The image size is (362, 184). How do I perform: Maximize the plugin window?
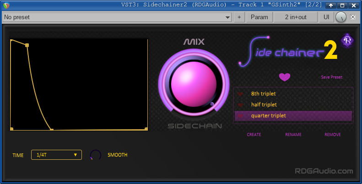point(342,5)
